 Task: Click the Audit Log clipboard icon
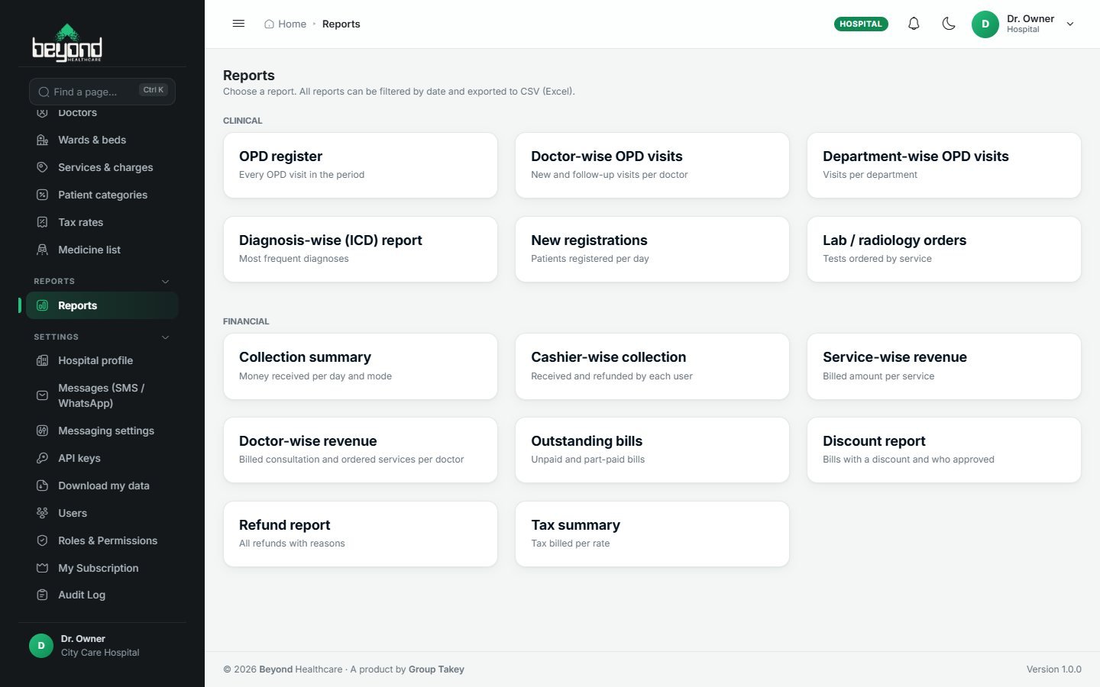click(43, 595)
